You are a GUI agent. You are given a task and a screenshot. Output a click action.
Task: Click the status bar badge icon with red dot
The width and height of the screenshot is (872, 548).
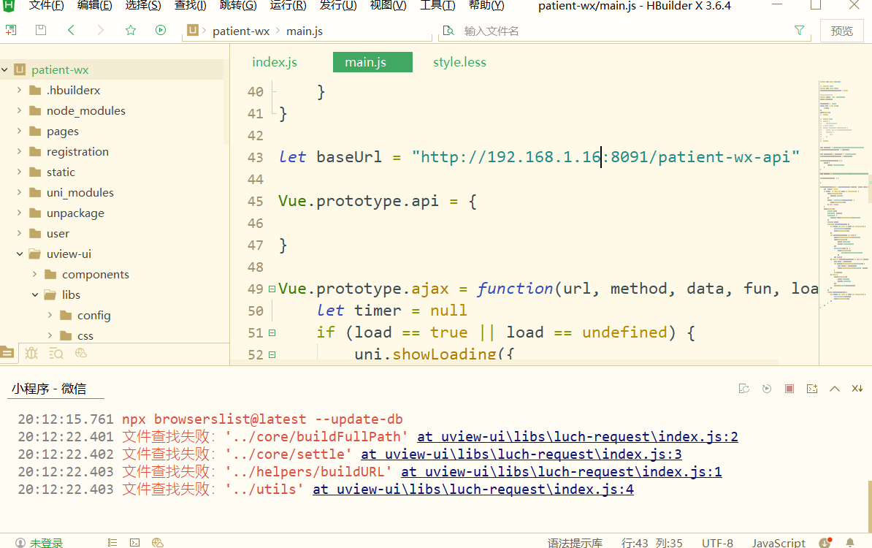(825, 542)
